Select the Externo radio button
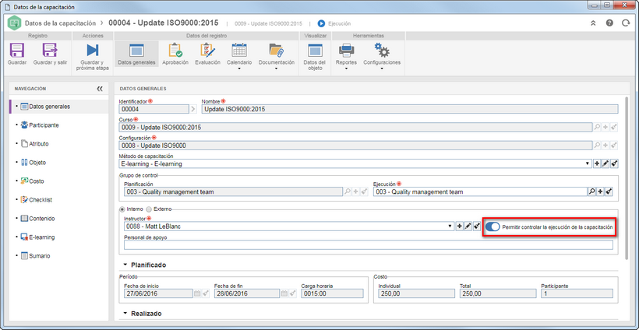Viewport: 639px width, 330px height. coord(149,209)
